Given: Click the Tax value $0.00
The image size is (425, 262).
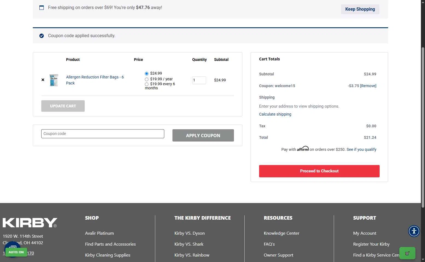Looking at the screenshot, I should coord(371,126).
